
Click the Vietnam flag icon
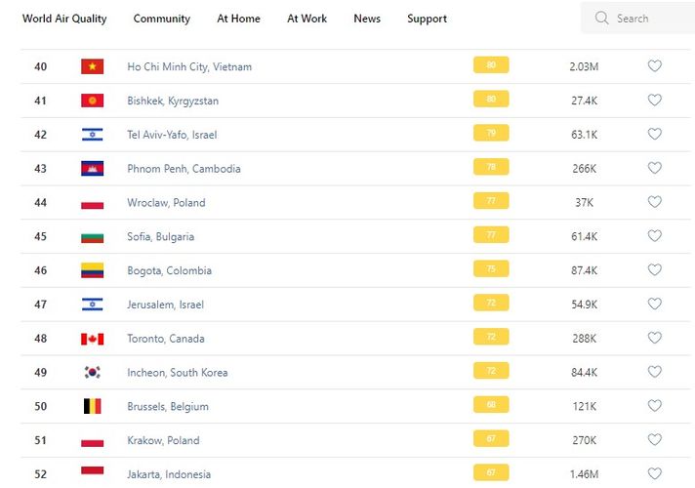coord(93,66)
